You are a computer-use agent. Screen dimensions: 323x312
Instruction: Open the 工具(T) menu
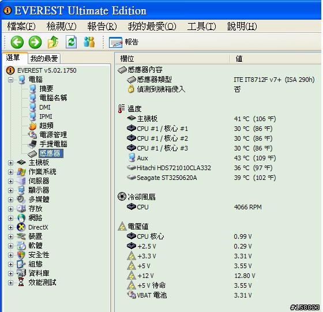click(201, 27)
